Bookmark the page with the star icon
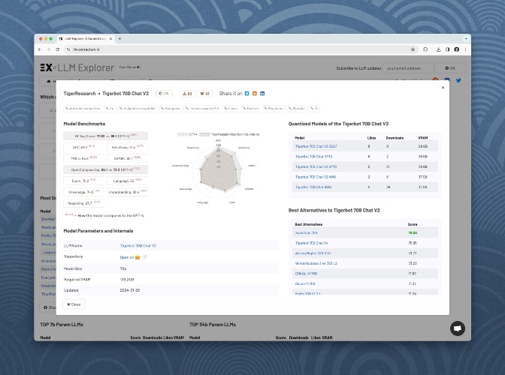This screenshot has height=375, width=505. point(413,49)
